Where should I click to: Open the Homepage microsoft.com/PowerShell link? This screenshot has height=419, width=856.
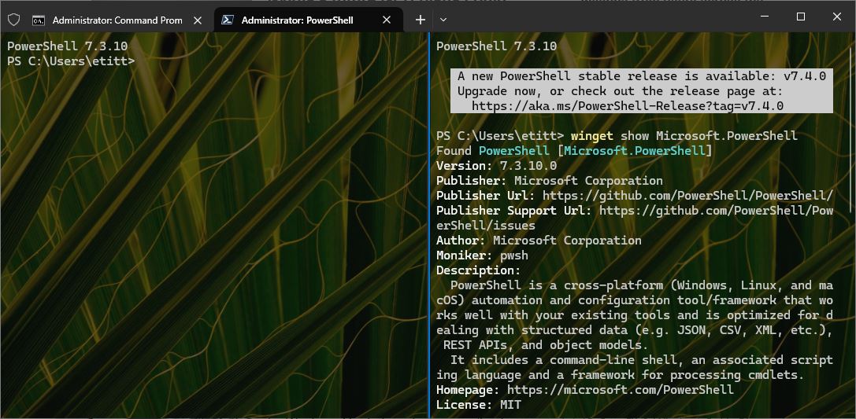tap(620, 390)
